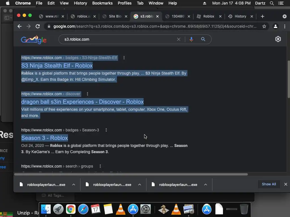Open Season 3 - Roblox link
Viewport: 290px width, 217px height.
tap(44, 138)
